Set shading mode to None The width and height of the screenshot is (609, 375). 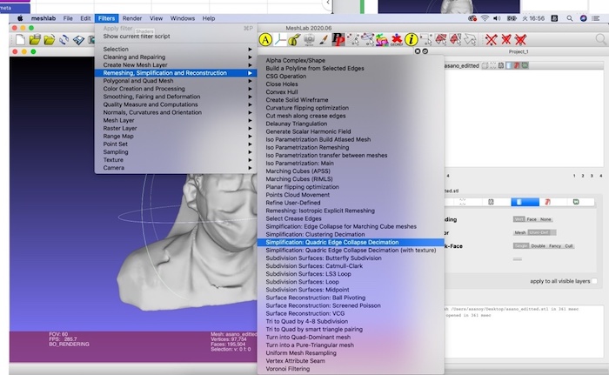(x=545, y=219)
